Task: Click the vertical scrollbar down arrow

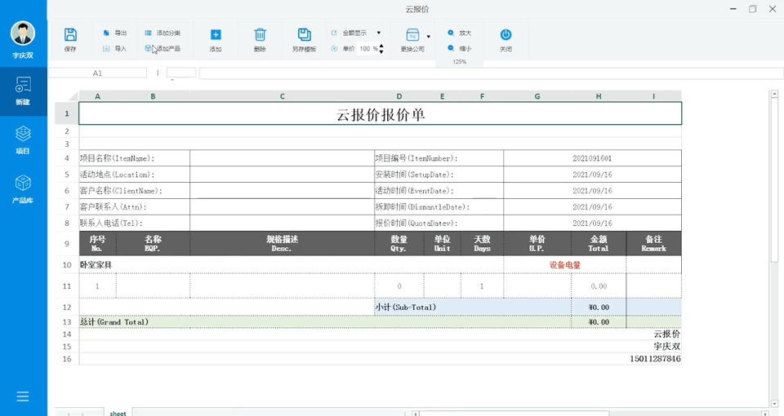Action: click(774, 404)
